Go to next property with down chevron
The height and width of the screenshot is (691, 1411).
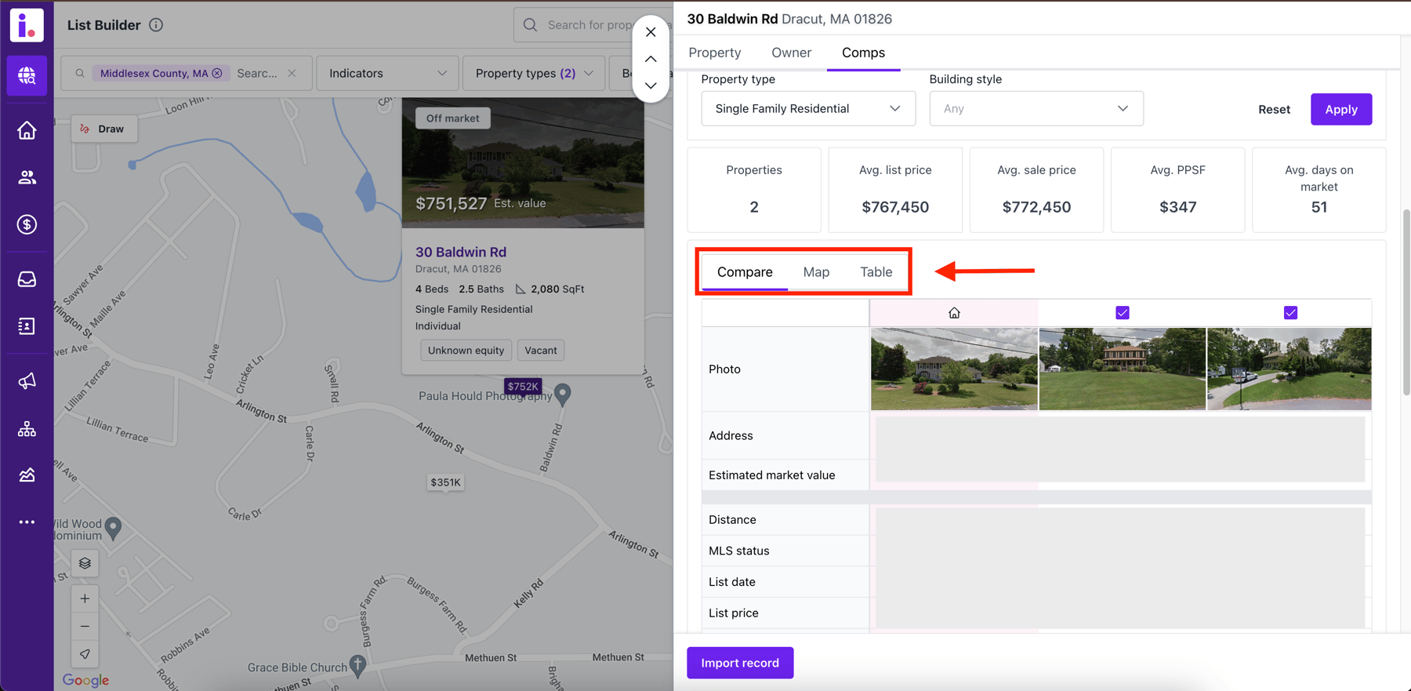pos(651,85)
